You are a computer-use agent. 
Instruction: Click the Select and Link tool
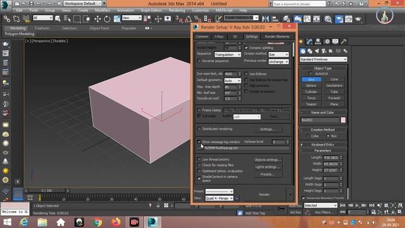(x=7, y=18)
